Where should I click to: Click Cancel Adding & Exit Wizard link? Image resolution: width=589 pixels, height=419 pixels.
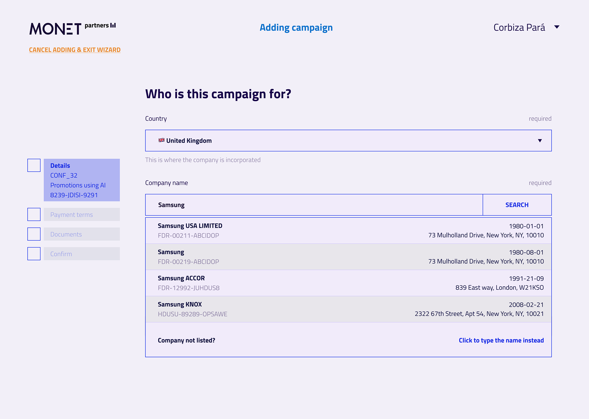[75, 50]
